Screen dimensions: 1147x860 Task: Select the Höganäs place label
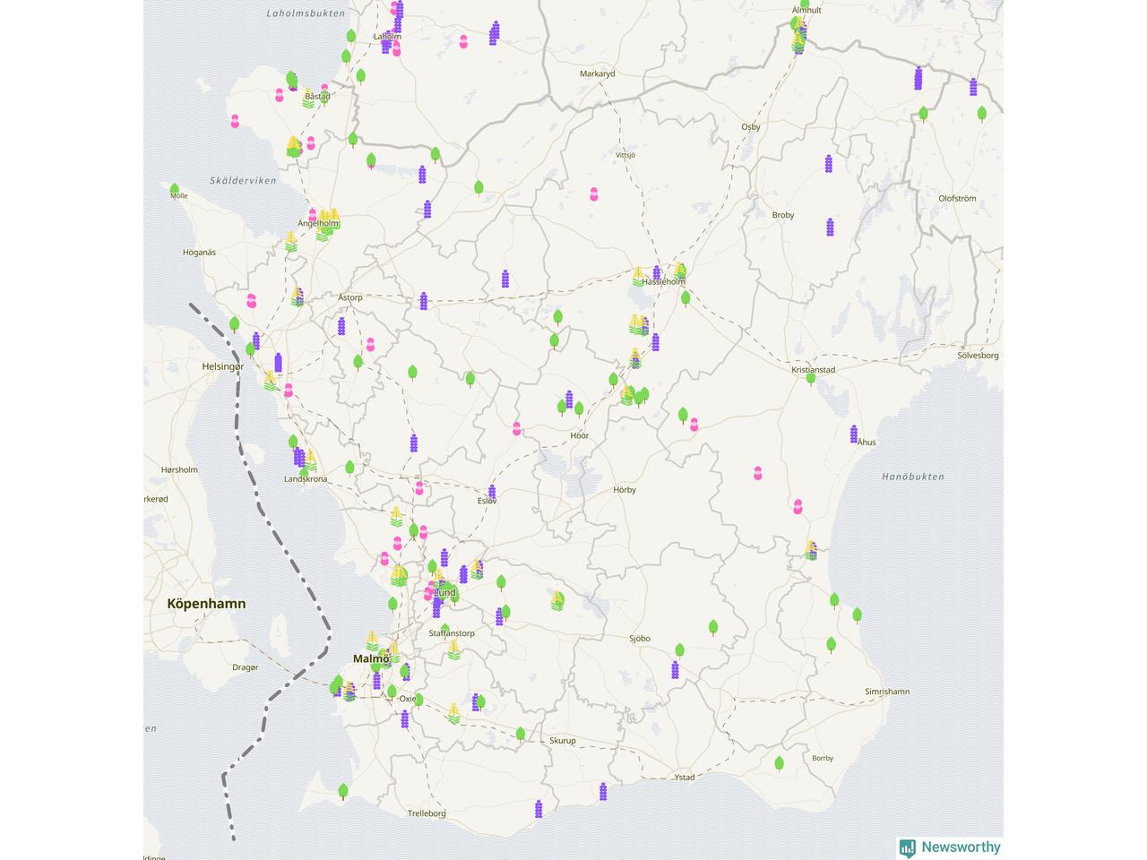[199, 253]
